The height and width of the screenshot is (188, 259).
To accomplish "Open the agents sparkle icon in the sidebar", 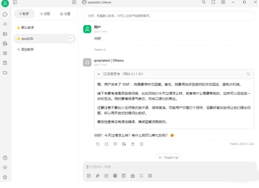I will [5, 24].
